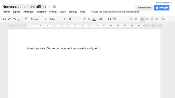Click the text color A icon
Viewport: 175px width, 98px height.
pos(94,19)
